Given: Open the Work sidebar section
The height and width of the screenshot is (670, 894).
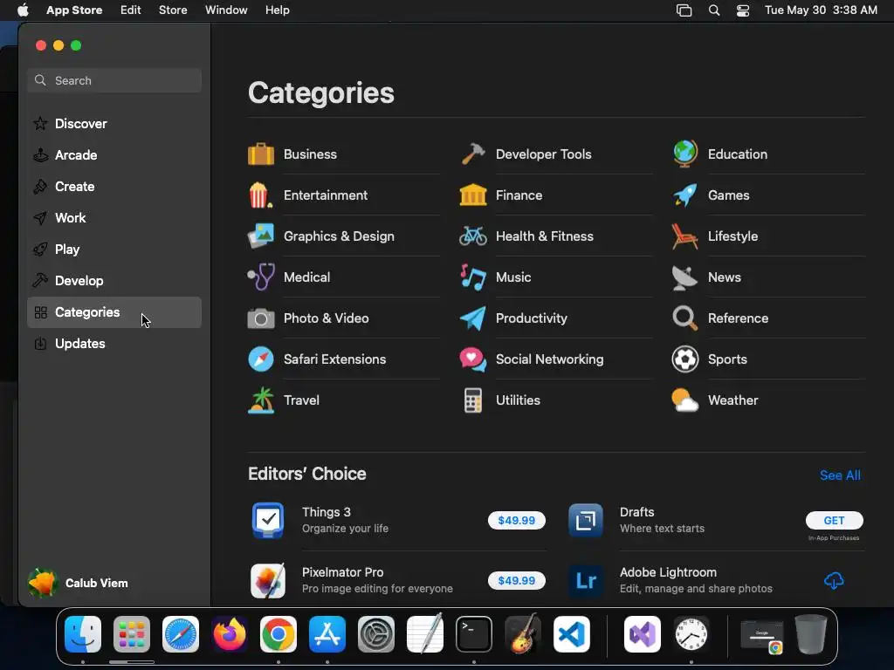Looking at the screenshot, I should click(x=114, y=217).
